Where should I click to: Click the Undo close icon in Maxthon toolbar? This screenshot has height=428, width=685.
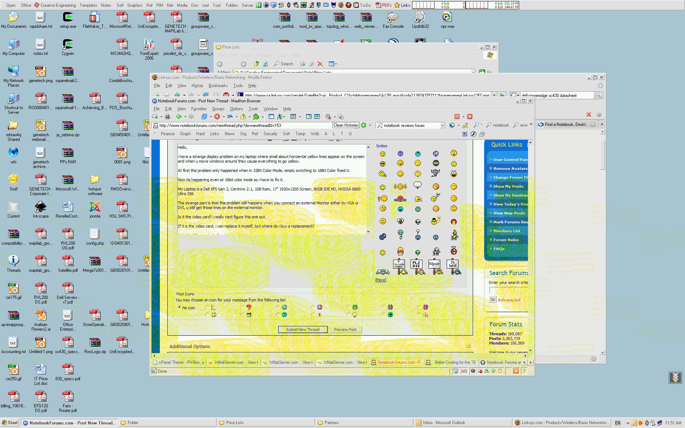click(x=230, y=117)
